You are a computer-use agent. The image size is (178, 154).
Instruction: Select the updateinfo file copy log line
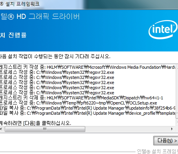[88, 108]
